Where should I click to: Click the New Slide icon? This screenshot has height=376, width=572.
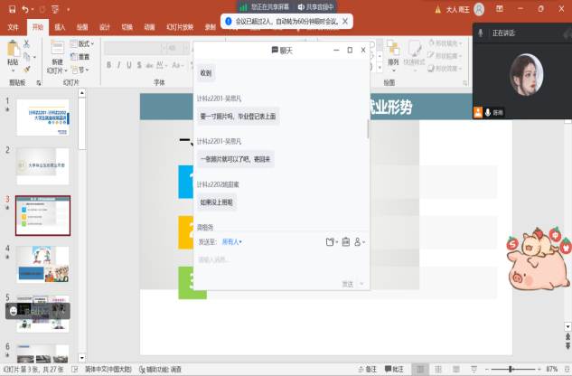[x=57, y=51]
